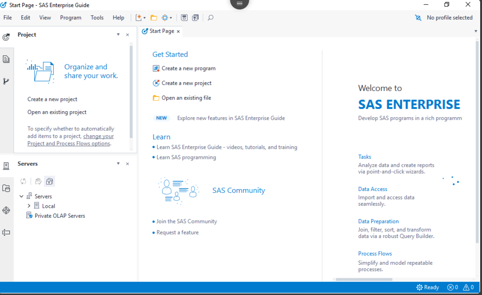Screen dimensions: 482x295
Task: Click the SAS Community people illustration
Action: coord(178,191)
